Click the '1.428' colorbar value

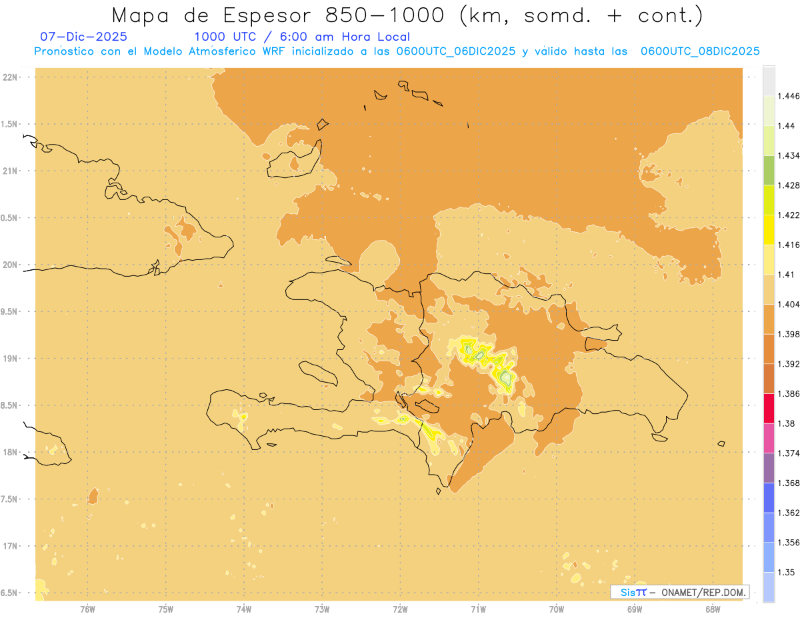(789, 186)
